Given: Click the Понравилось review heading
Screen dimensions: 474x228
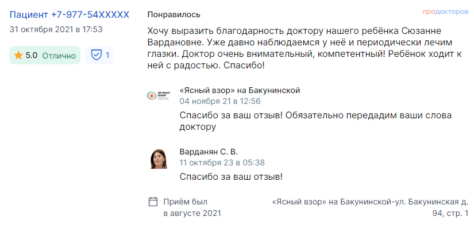Looking at the screenshot, I should [174, 14].
